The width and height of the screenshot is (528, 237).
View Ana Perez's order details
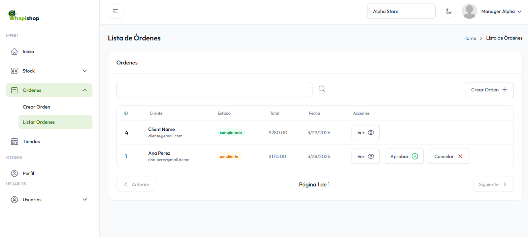tap(365, 156)
